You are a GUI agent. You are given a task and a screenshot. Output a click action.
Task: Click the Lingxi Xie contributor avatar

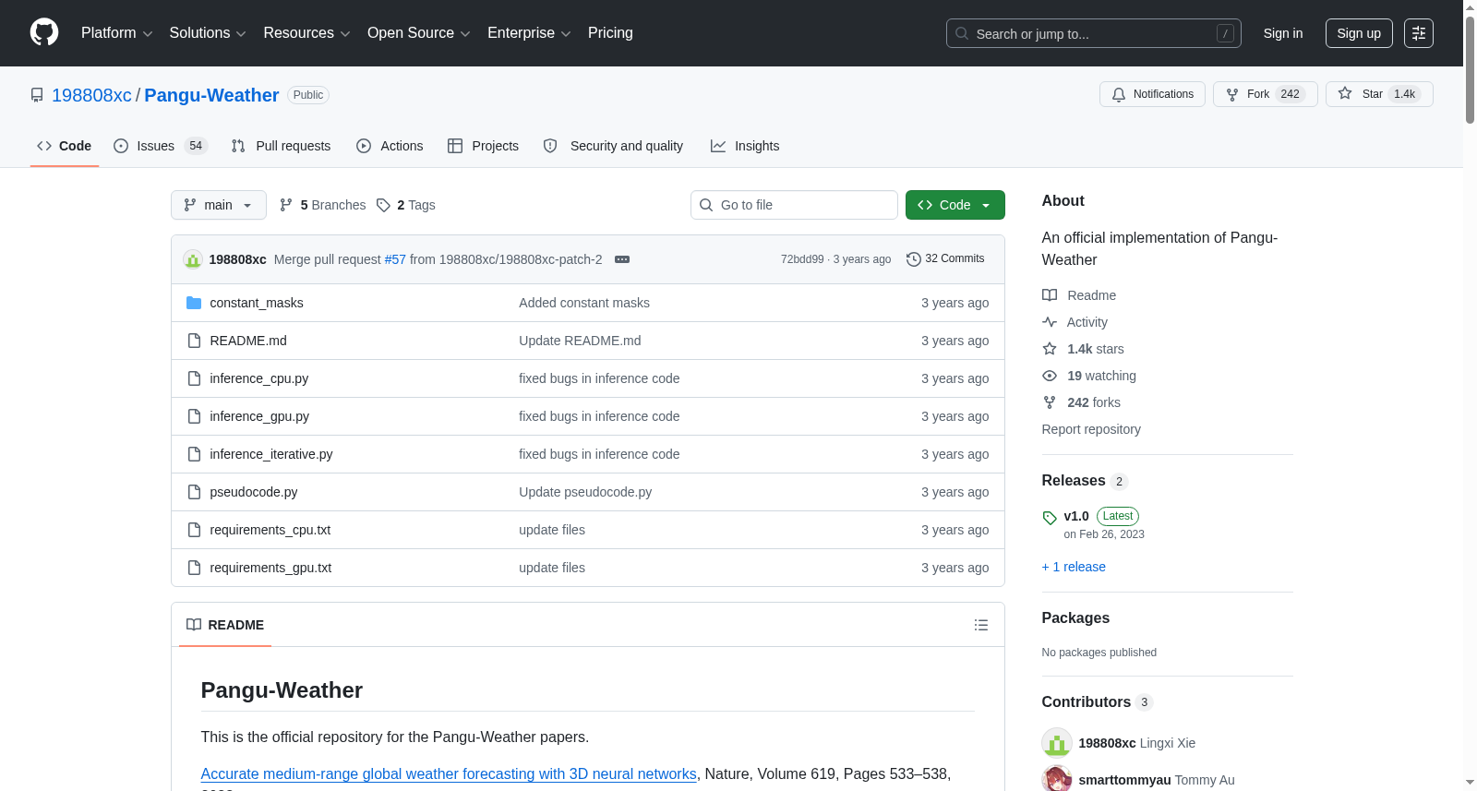pyautogui.click(x=1057, y=743)
